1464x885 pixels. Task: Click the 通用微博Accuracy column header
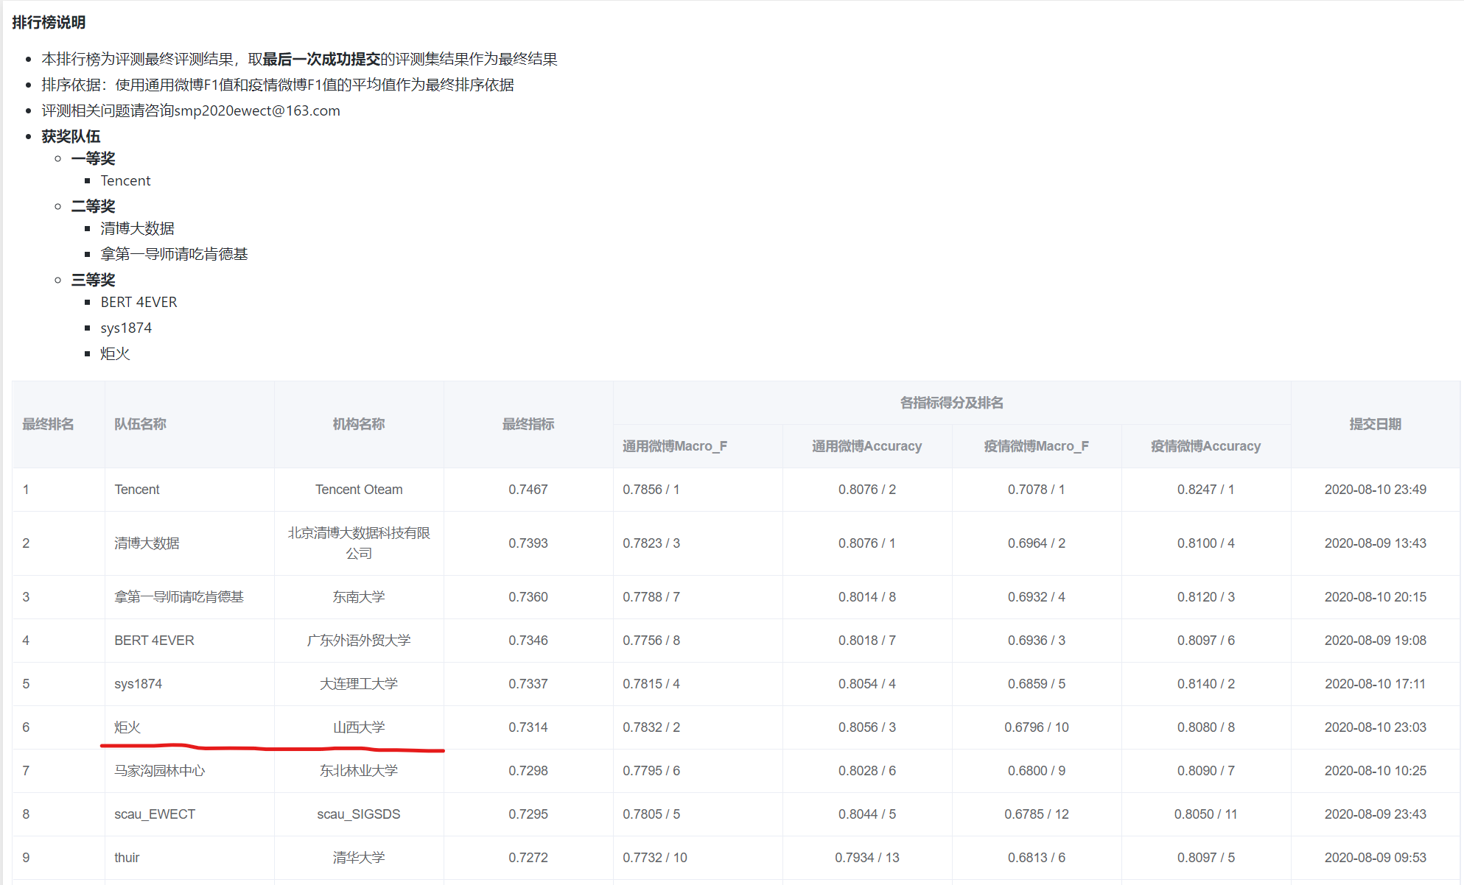tap(866, 446)
